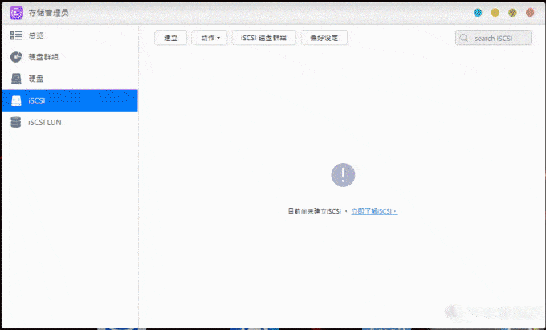Image resolution: width=546 pixels, height=330 pixels.
Task: Click the yellow circle window button
Action: click(495, 13)
